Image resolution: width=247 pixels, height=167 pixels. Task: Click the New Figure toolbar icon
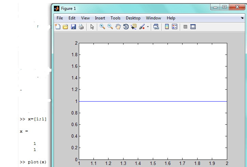58,27
